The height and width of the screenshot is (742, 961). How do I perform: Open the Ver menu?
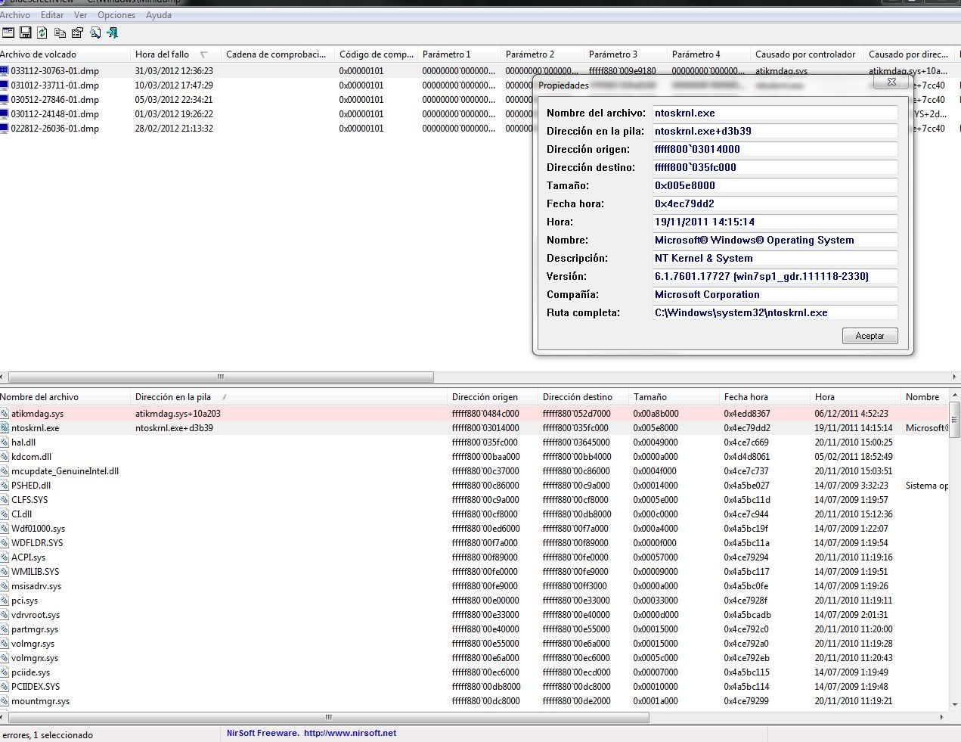point(80,15)
